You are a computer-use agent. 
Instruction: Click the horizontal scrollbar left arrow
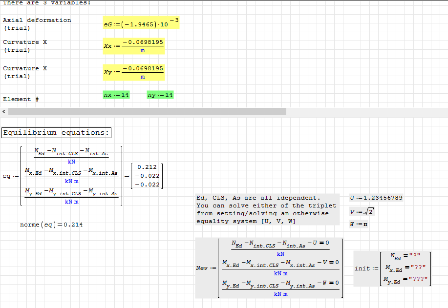(4, 112)
